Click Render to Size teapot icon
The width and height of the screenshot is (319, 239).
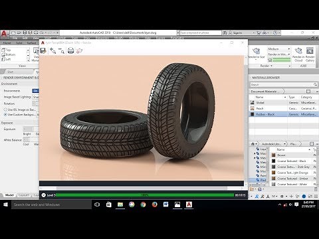point(256,51)
